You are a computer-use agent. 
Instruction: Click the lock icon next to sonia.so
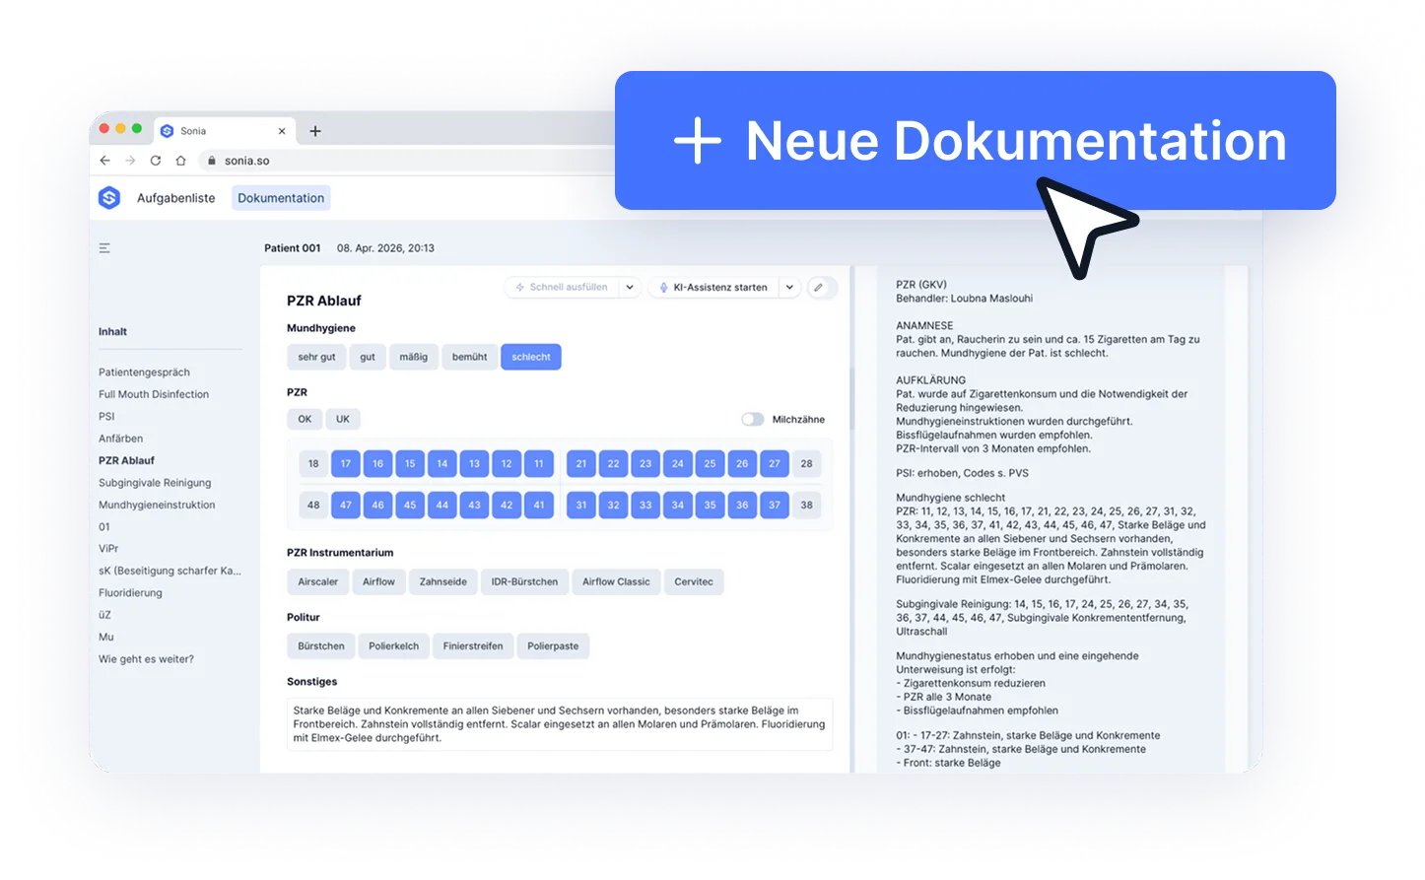tap(211, 160)
